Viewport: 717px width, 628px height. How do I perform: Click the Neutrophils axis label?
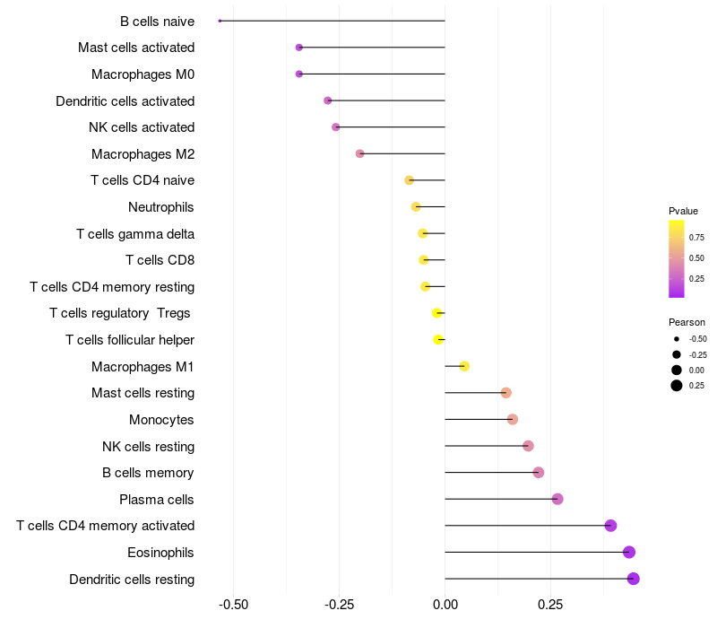(161, 207)
